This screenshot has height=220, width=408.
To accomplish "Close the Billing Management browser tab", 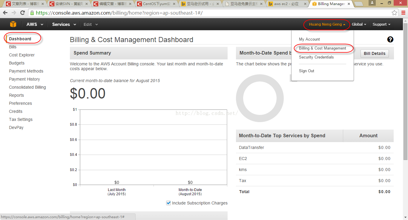I will point(348,4).
